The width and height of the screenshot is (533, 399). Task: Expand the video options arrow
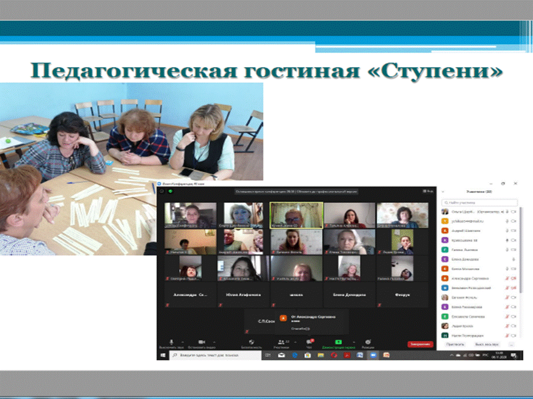pos(214,342)
